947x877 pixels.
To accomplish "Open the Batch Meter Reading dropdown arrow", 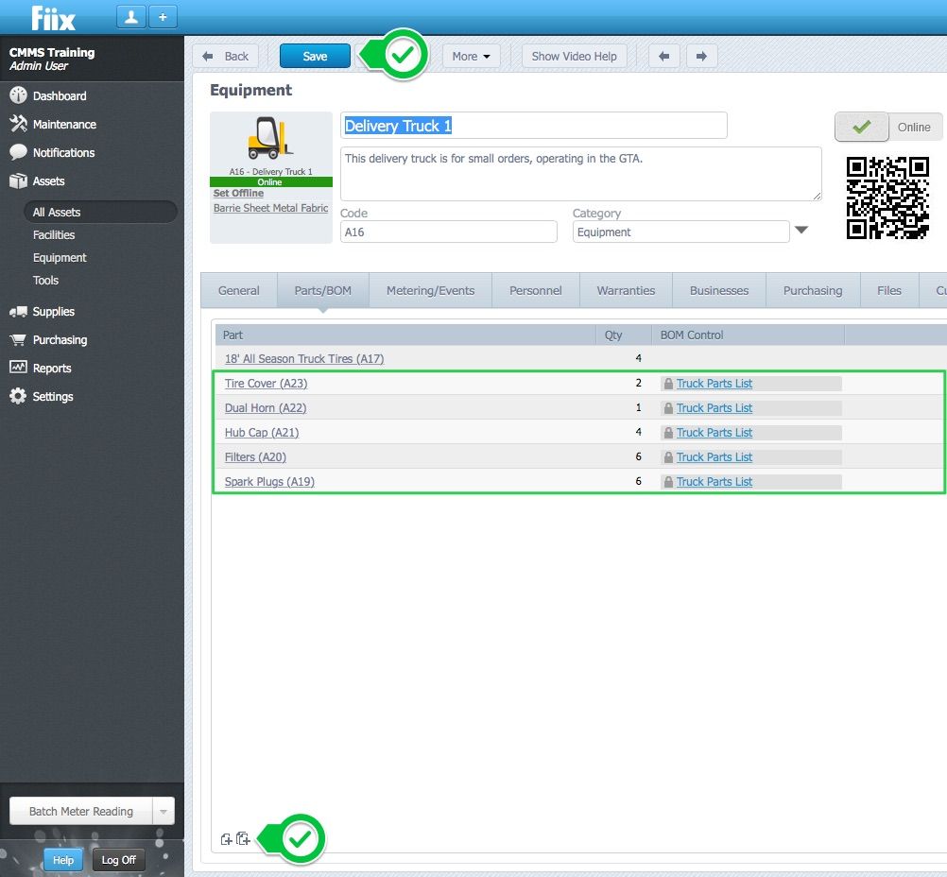I will [164, 811].
